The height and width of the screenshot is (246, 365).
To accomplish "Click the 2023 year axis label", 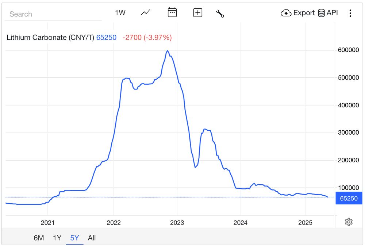I will [177, 223].
